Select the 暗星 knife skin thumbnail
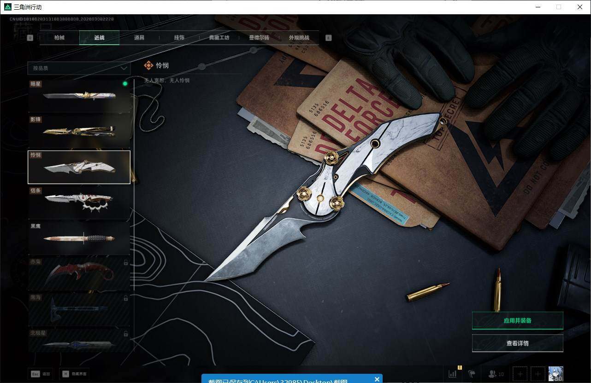Image resolution: width=591 pixels, height=383 pixels. (x=79, y=96)
